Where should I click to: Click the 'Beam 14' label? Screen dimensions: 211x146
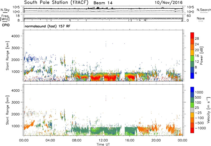pyautogui.click(x=103, y=3)
